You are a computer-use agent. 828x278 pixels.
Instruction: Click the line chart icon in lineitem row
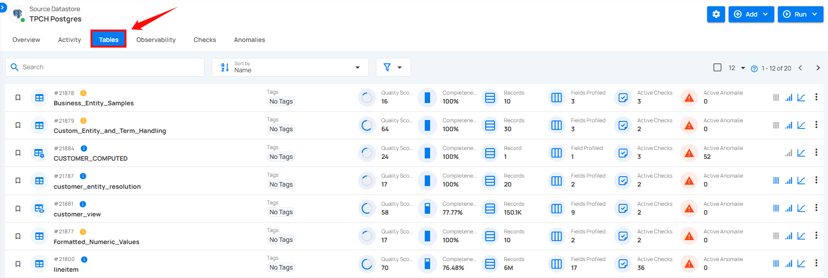(x=801, y=264)
